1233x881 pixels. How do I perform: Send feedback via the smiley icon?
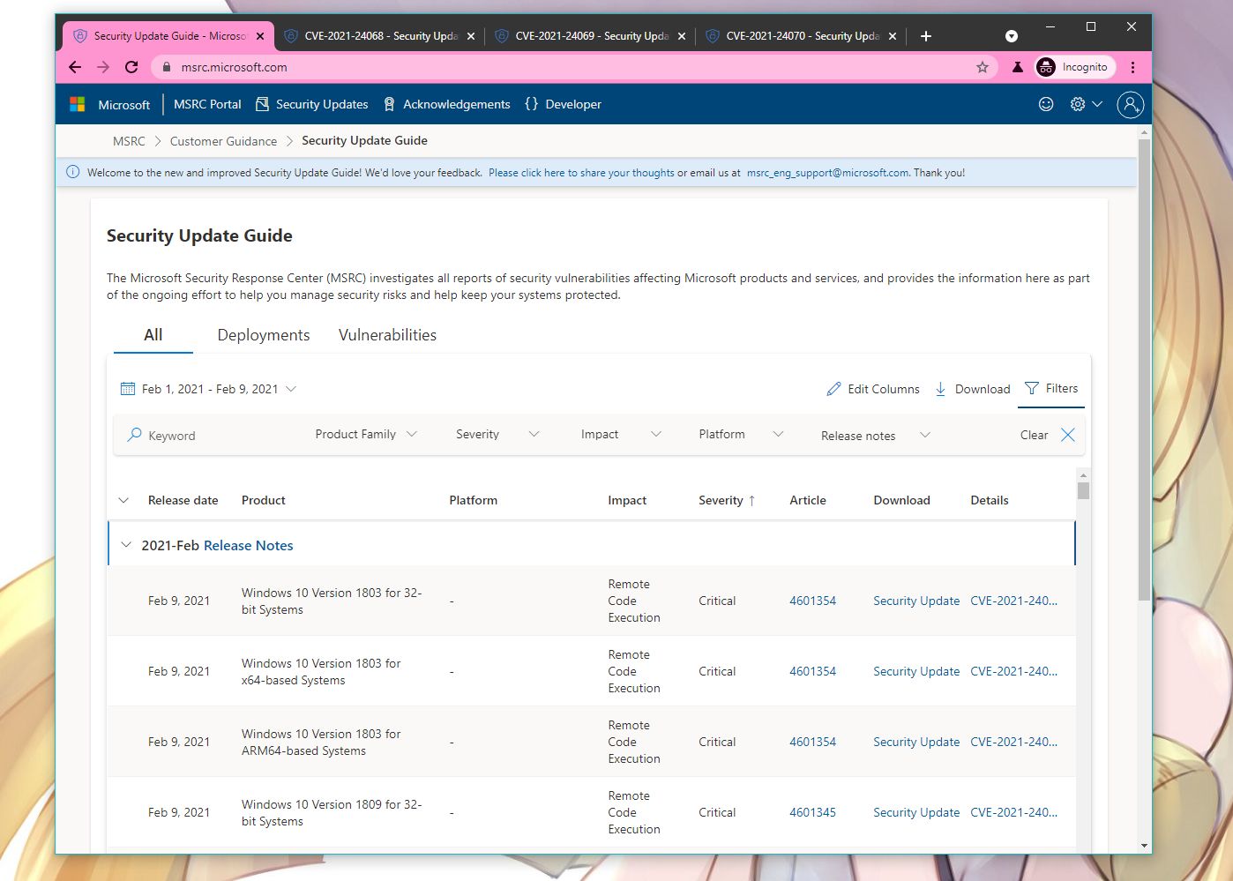coord(1046,104)
